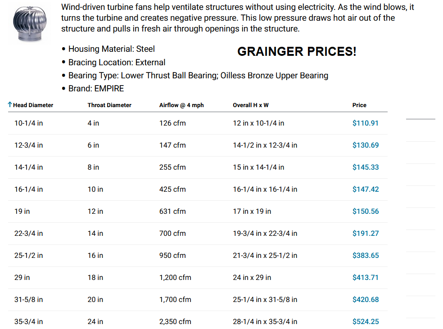Open the $130.69 price link

coord(366,145)
